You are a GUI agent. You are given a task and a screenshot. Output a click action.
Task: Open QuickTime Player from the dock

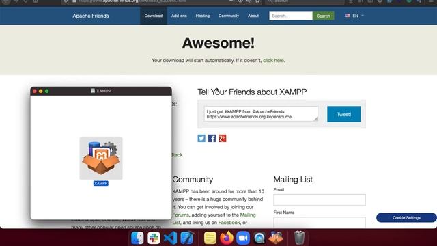click(x=259, y=238)
